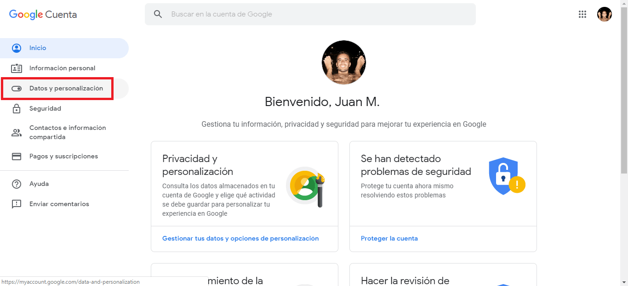Open Pagos y suscripciones
This screenshot has height=286, width=628.
(64, 157)
